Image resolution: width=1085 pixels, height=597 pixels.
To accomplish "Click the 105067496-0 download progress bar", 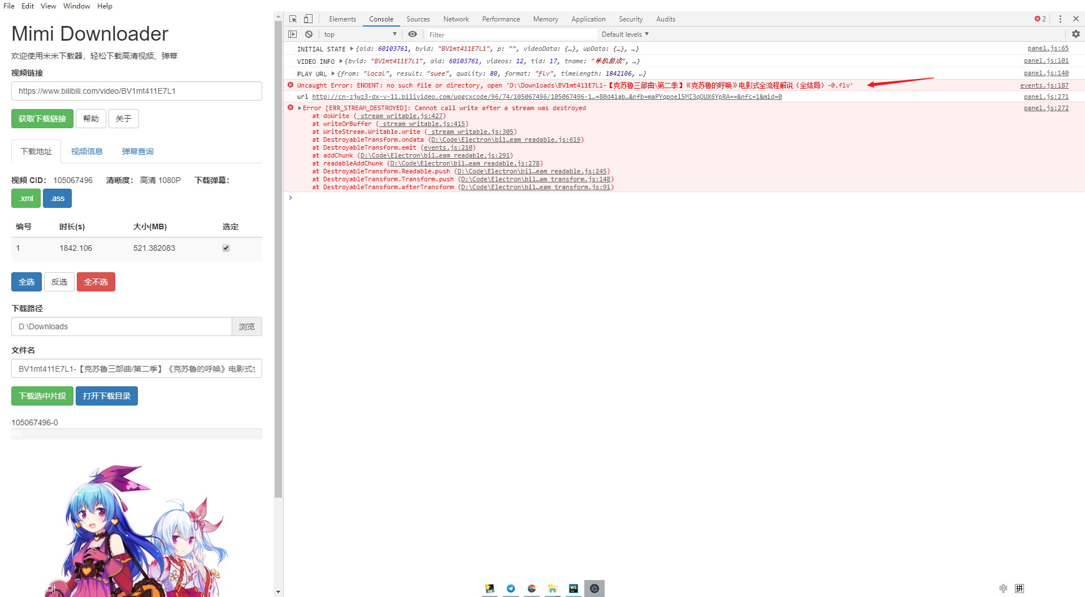I will 136,434.
